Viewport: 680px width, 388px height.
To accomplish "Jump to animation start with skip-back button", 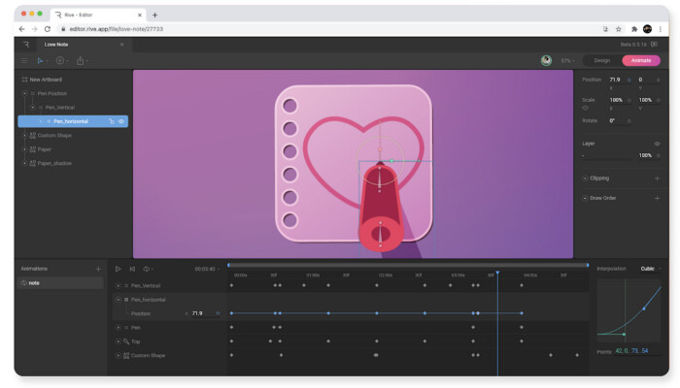I will click(x=132, y=269).
